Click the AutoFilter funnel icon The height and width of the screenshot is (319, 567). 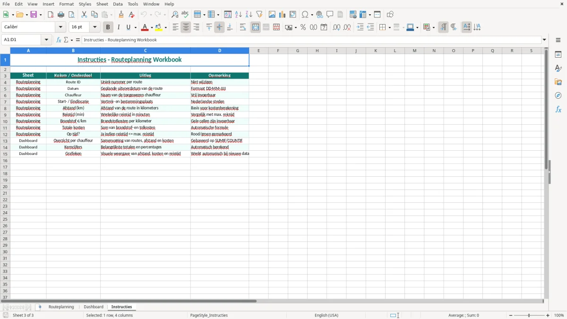point(259,15)
